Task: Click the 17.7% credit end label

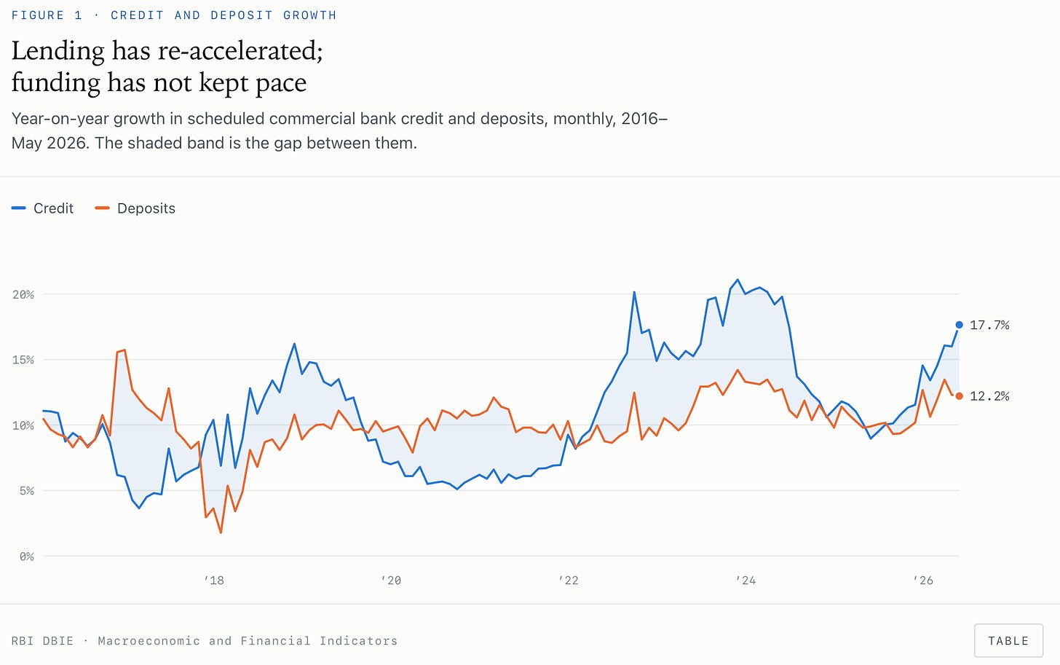Action: click(x=989, y=325)
